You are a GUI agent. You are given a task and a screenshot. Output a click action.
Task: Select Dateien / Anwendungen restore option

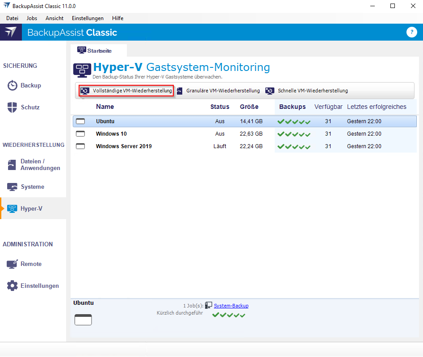pos(40,165)
